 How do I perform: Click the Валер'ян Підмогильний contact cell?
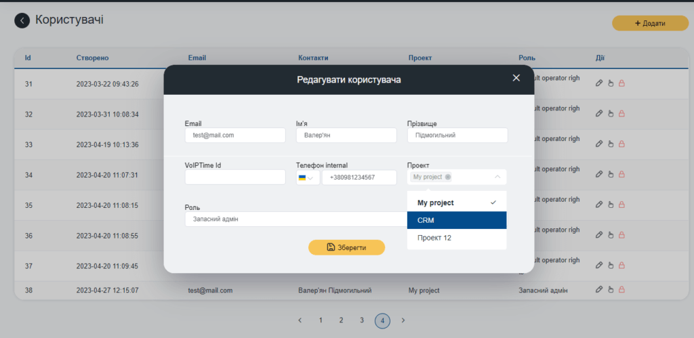(x=335, y=291)
